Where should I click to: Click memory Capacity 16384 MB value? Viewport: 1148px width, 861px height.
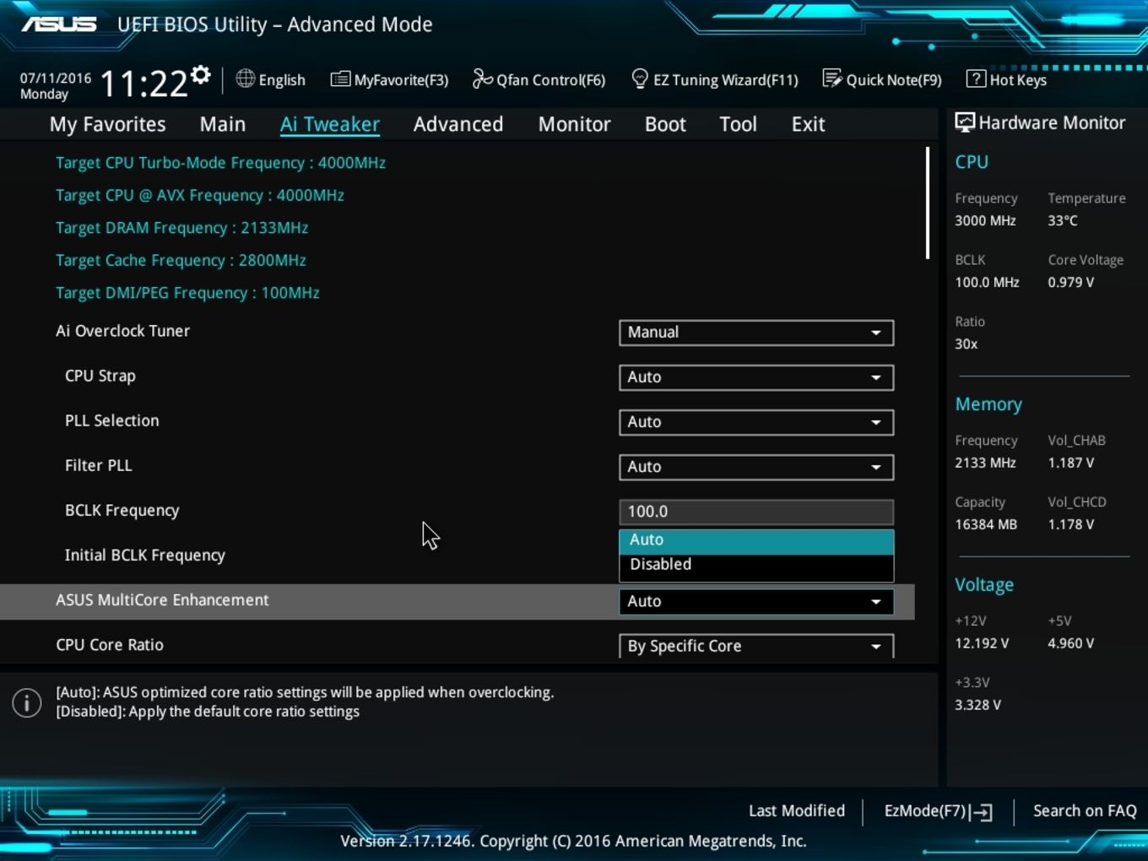(986, 524)
